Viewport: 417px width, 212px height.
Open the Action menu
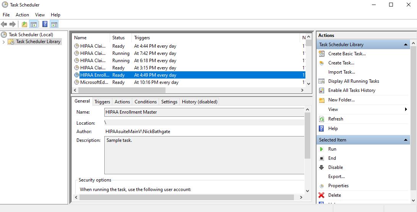22,15
